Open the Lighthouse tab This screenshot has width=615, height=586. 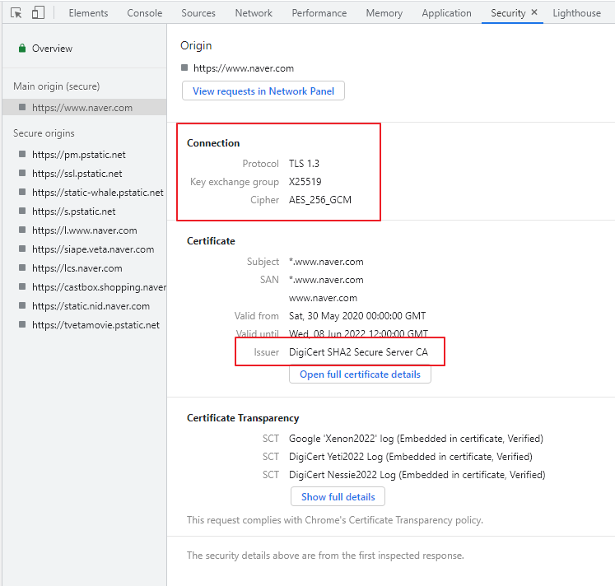click(576, 13)
